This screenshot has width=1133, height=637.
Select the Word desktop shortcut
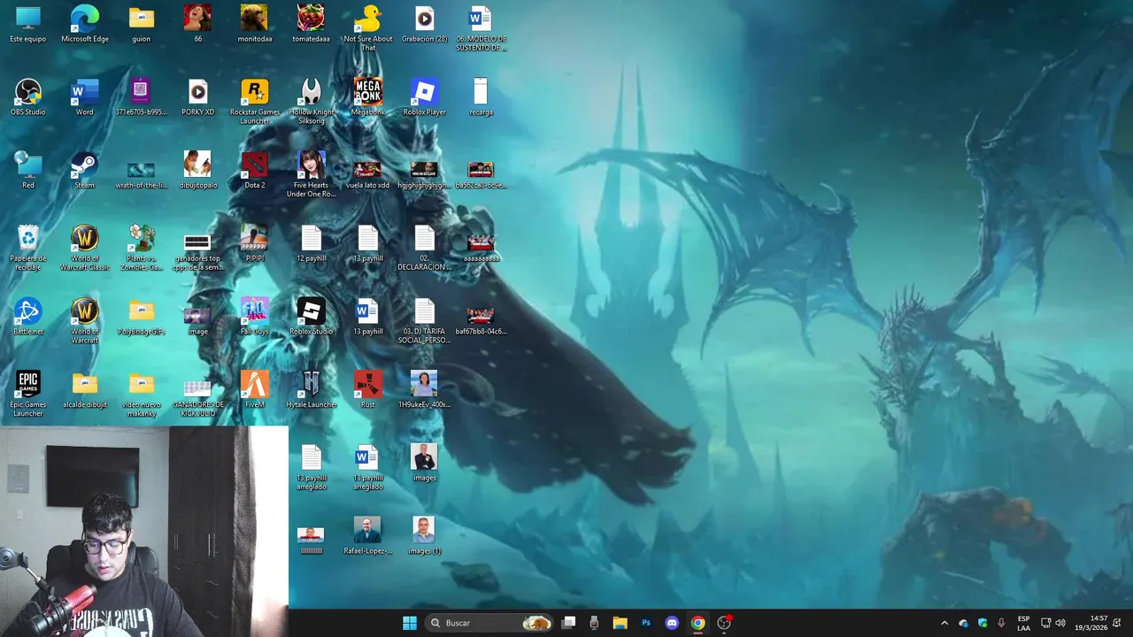point(84,97)
